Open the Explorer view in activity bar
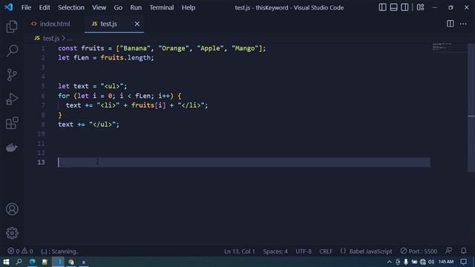The width and height of the screenshot is (475, 267). [x=12, y=27]
